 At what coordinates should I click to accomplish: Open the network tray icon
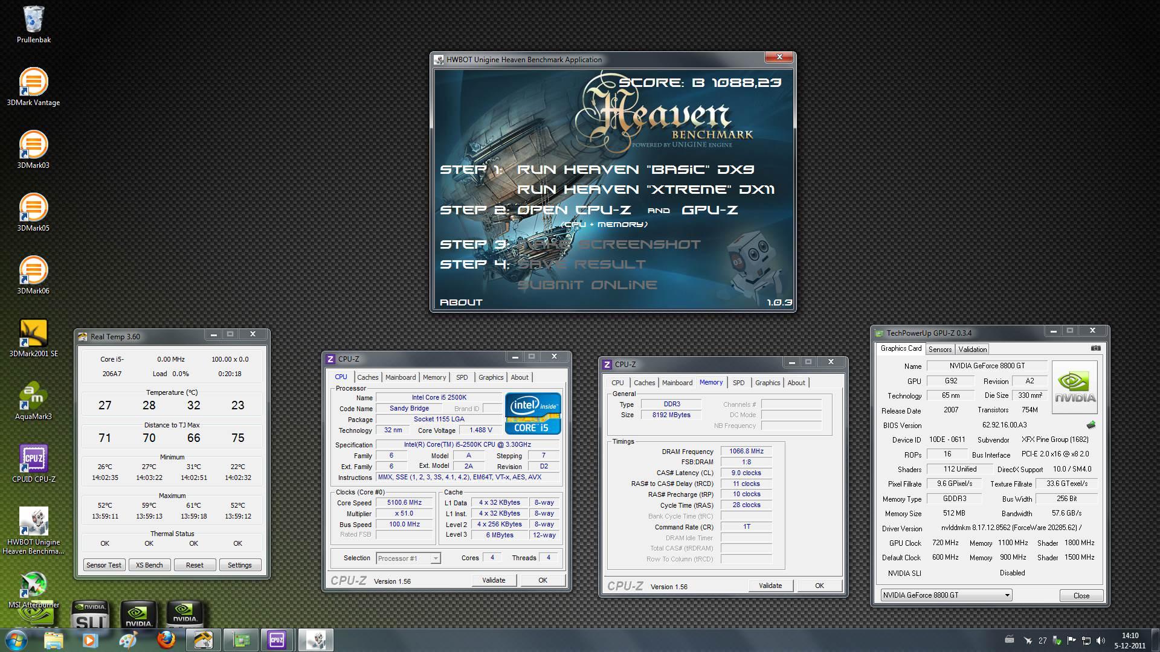click(x=1086, y=641)
